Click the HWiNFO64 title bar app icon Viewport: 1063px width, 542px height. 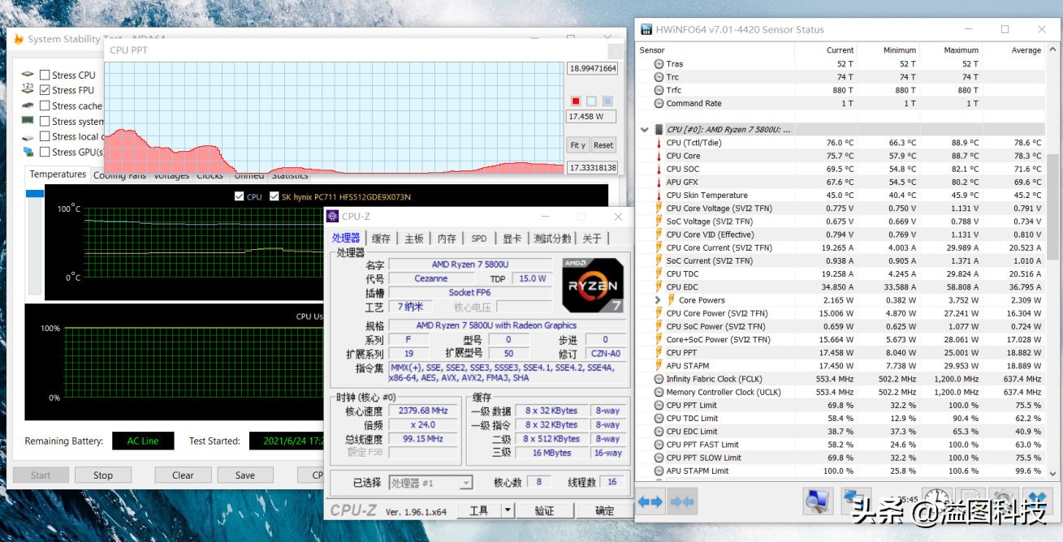[646, 29]
